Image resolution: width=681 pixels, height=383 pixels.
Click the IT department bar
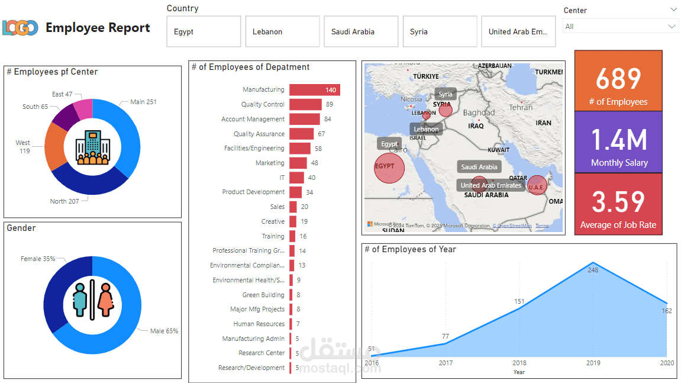[296, 178]
